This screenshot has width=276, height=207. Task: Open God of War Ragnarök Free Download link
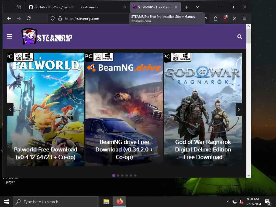pyautogui.click(x=203, y=149)
